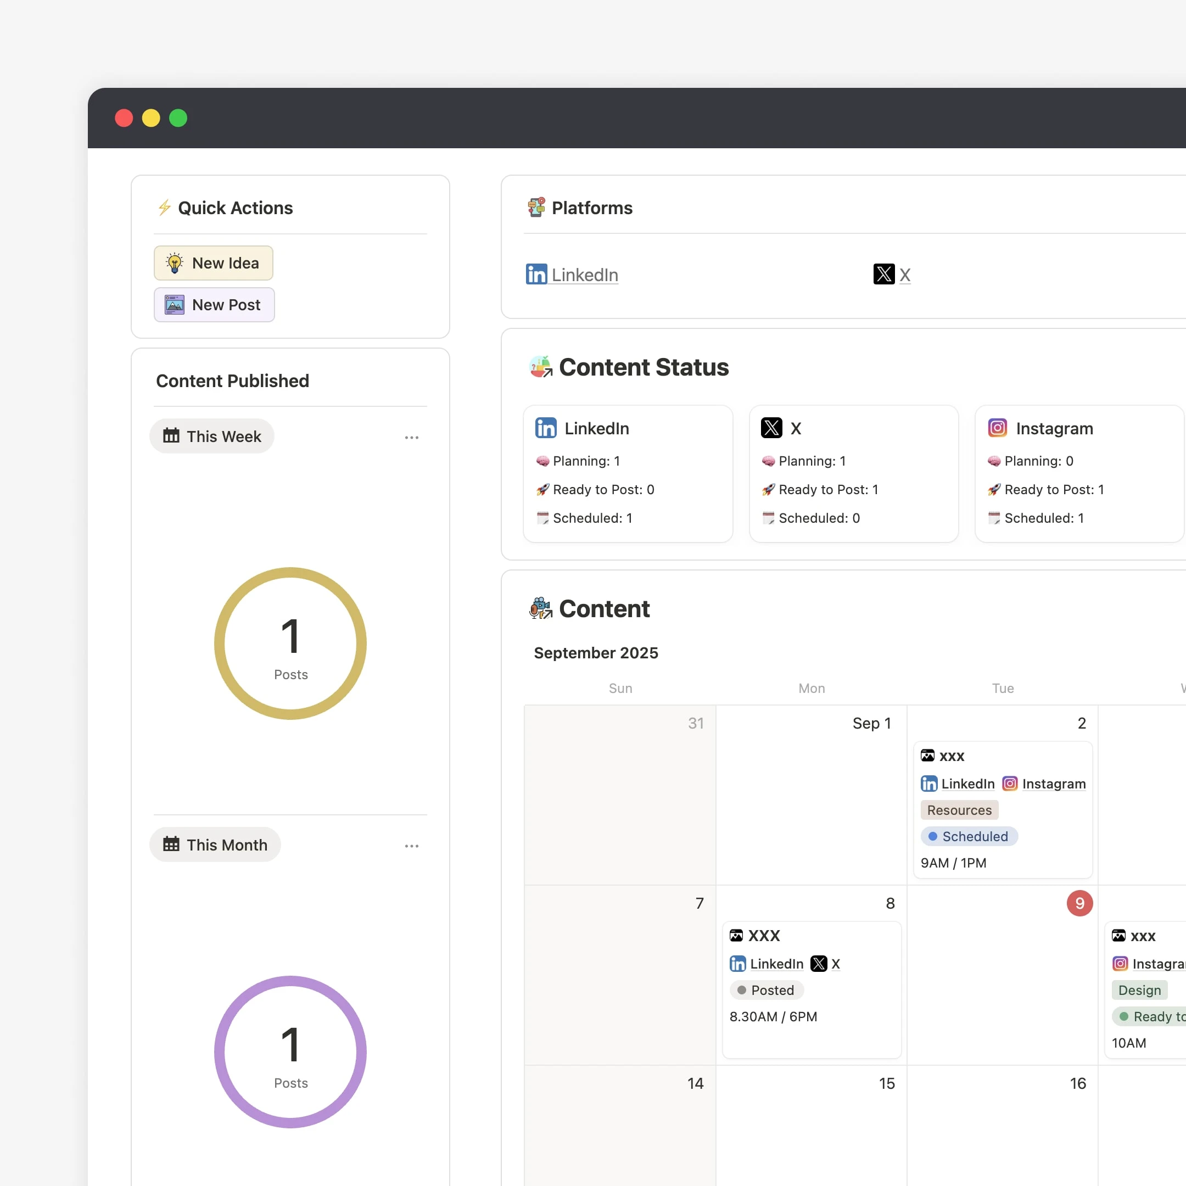Click the Platforms heading icon
1186x1186 pixels.
(x=536, y=208)
